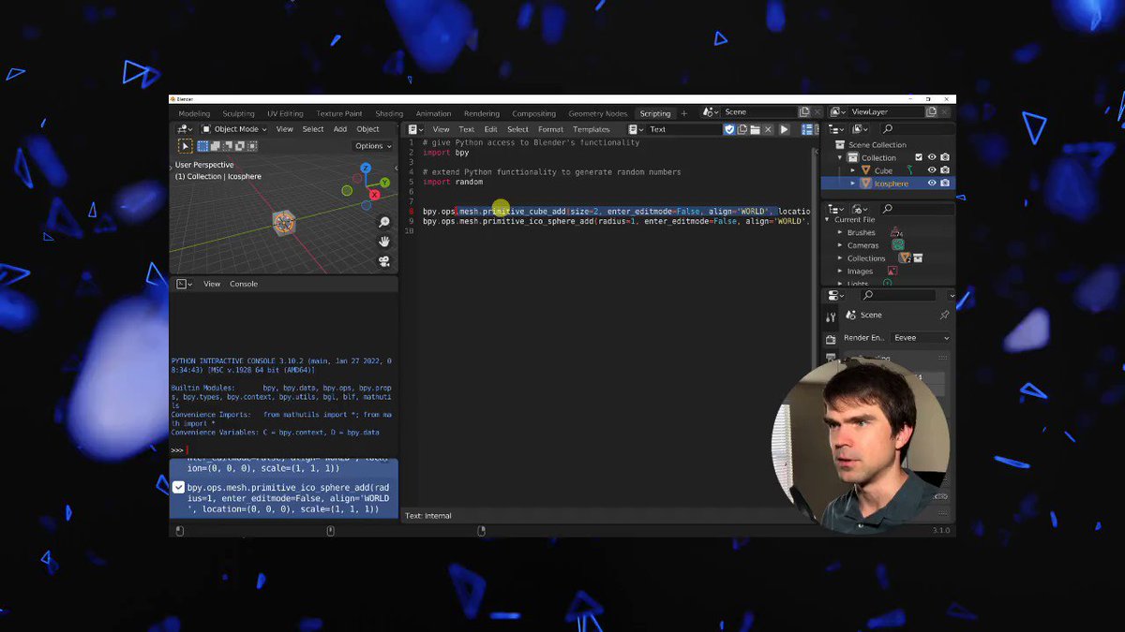Run the script with the play icon
The image size is (1125, 632).
point(785,129)
